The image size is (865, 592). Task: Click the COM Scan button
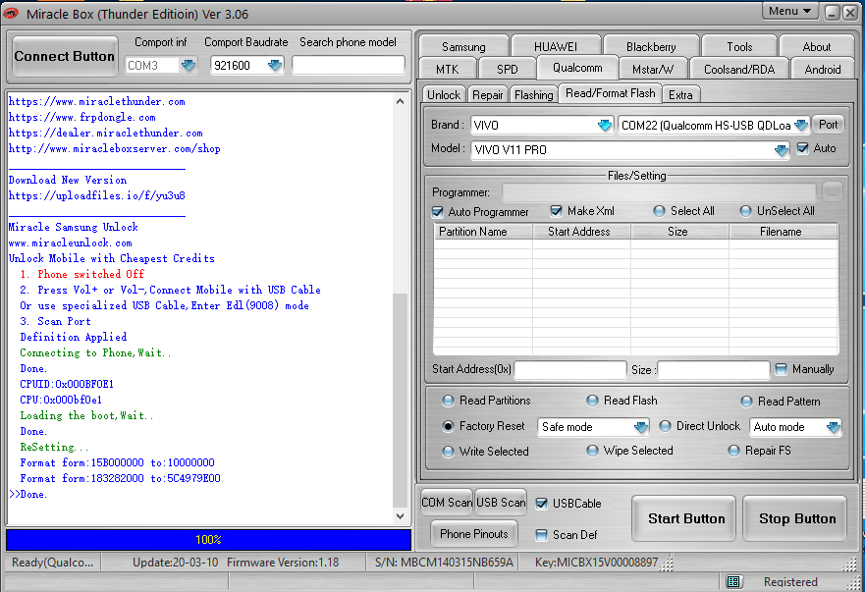pyautogui.click(x=447, y=503)
